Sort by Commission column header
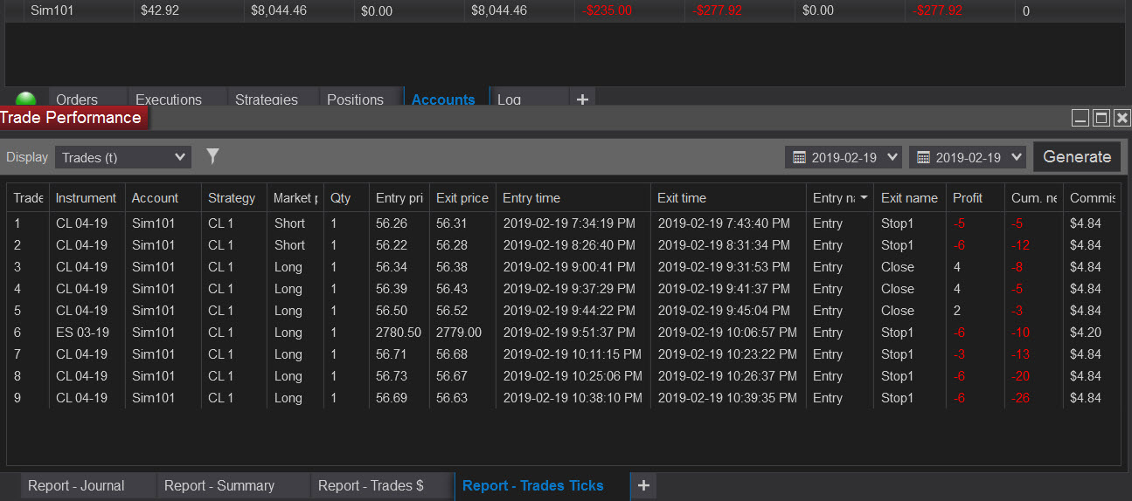Viewport: 1132px width, 501px height. 1092,198
